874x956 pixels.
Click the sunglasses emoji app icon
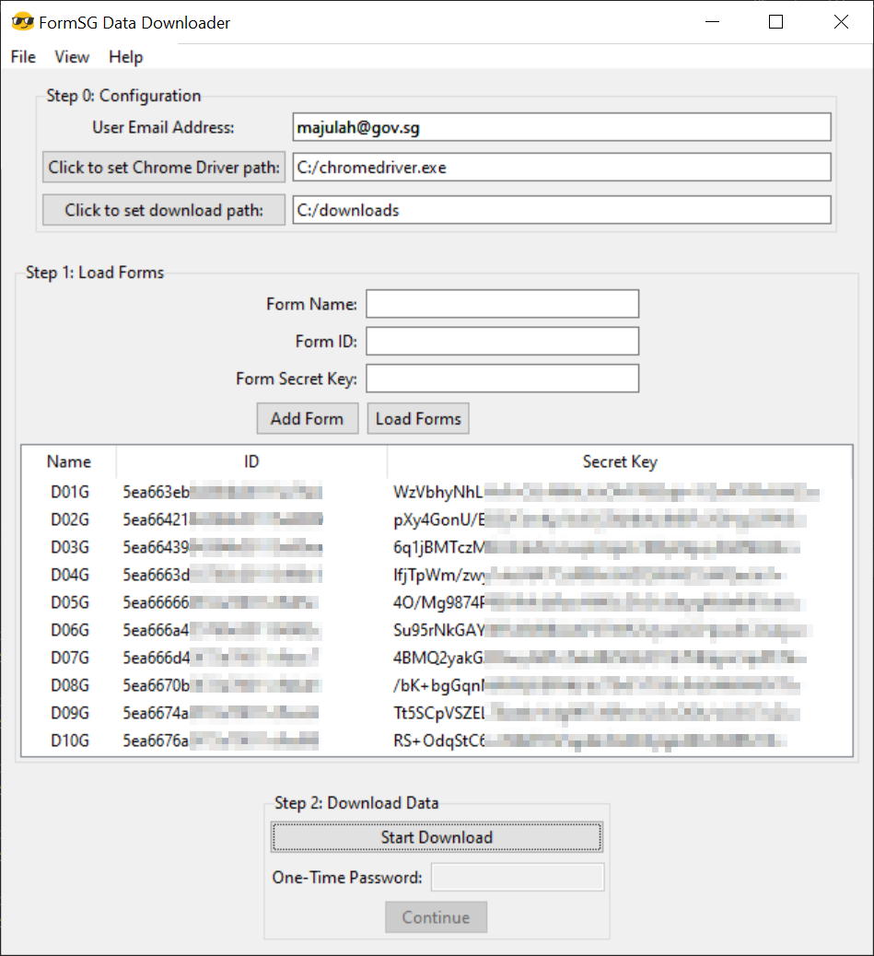pyautogui.click(x=23, y=22)
